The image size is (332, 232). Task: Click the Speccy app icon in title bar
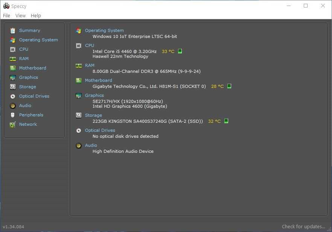[6, 6]
